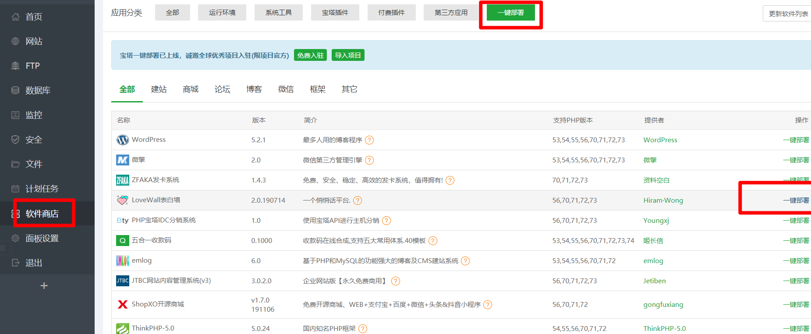Click the emlog logo icon
811x334 pixels.
(123, 261)
